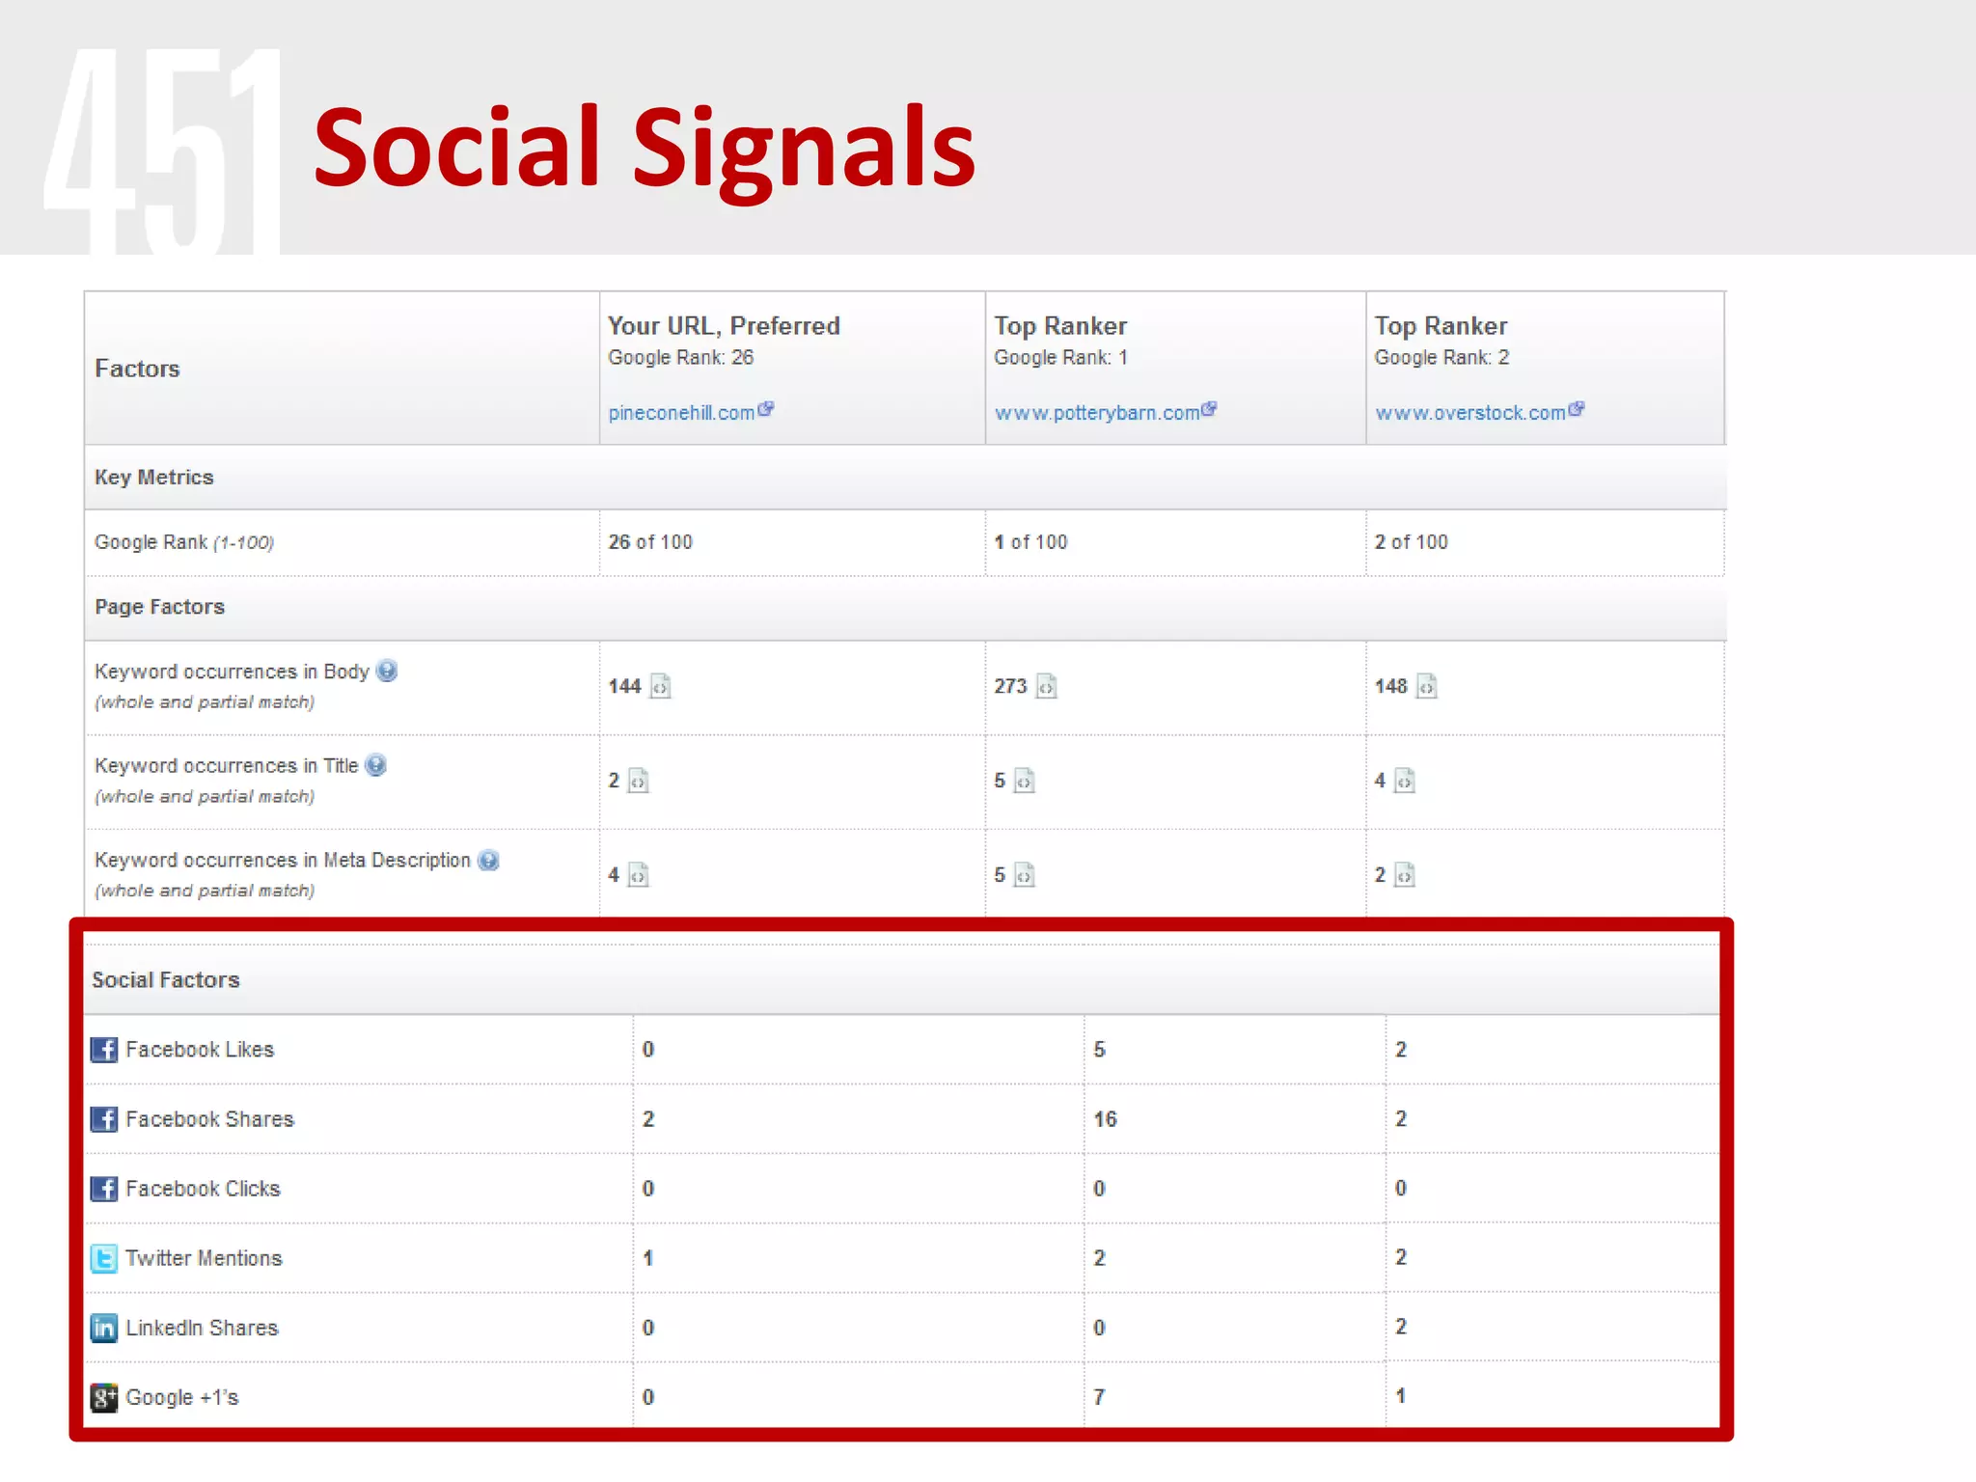Click the 'Keyword occurrences in Body' label
Screen dimensions: 1976x1482
(232, 672)
